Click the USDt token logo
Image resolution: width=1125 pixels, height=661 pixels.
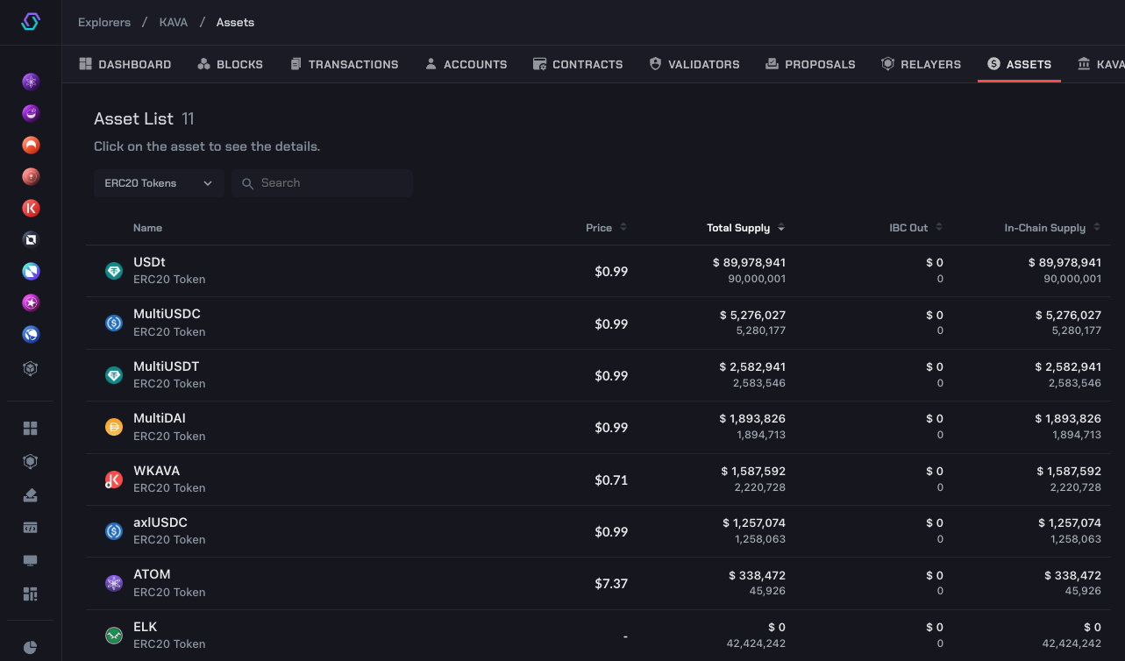pyautogui.click(x=114, y=271)
